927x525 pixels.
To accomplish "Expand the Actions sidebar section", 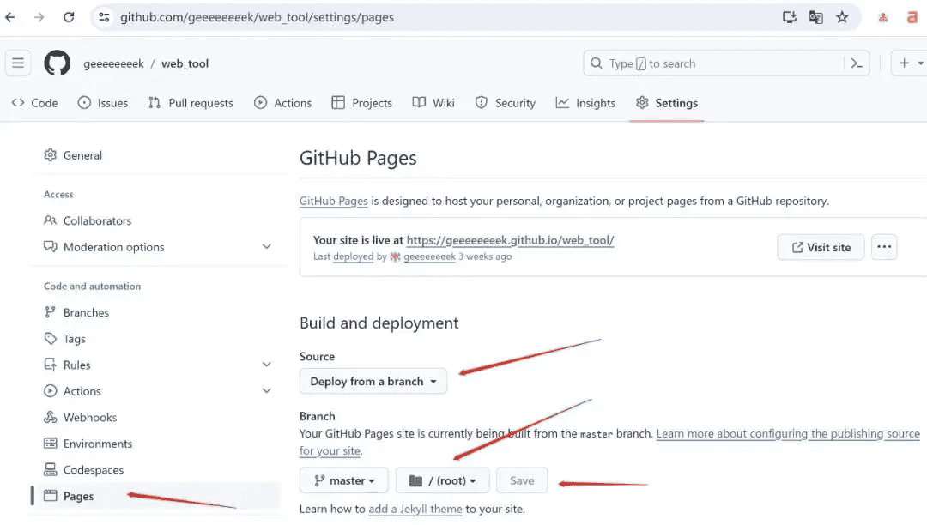I will click(x=266, y=391).
